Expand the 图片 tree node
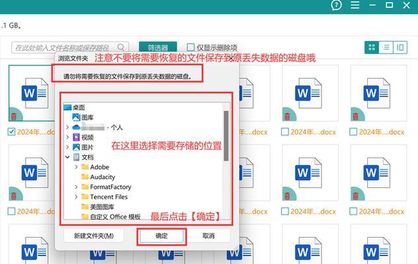Viewport: 418px width, 264px height. coord(67,147)
